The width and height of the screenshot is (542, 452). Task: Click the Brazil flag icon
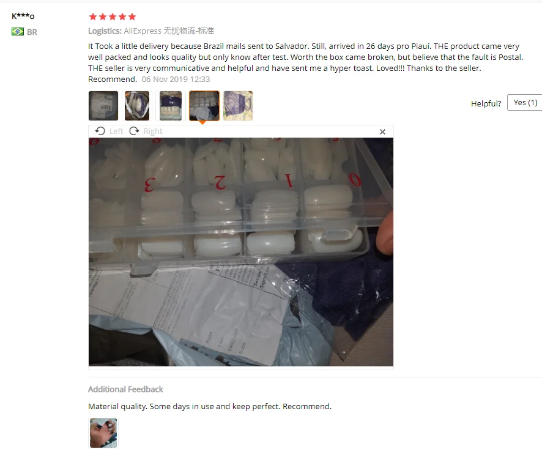(x=18, y=32)
